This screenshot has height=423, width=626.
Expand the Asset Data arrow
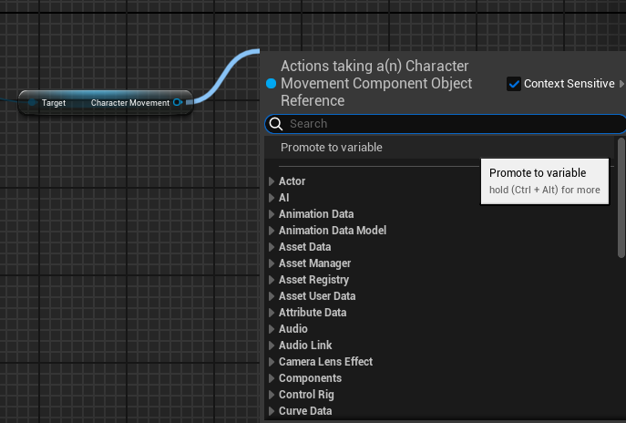pos(272,247)
